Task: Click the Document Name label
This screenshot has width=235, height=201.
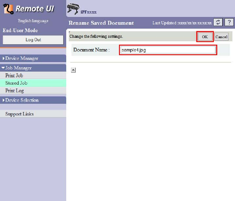Action: tap(91, 50)
